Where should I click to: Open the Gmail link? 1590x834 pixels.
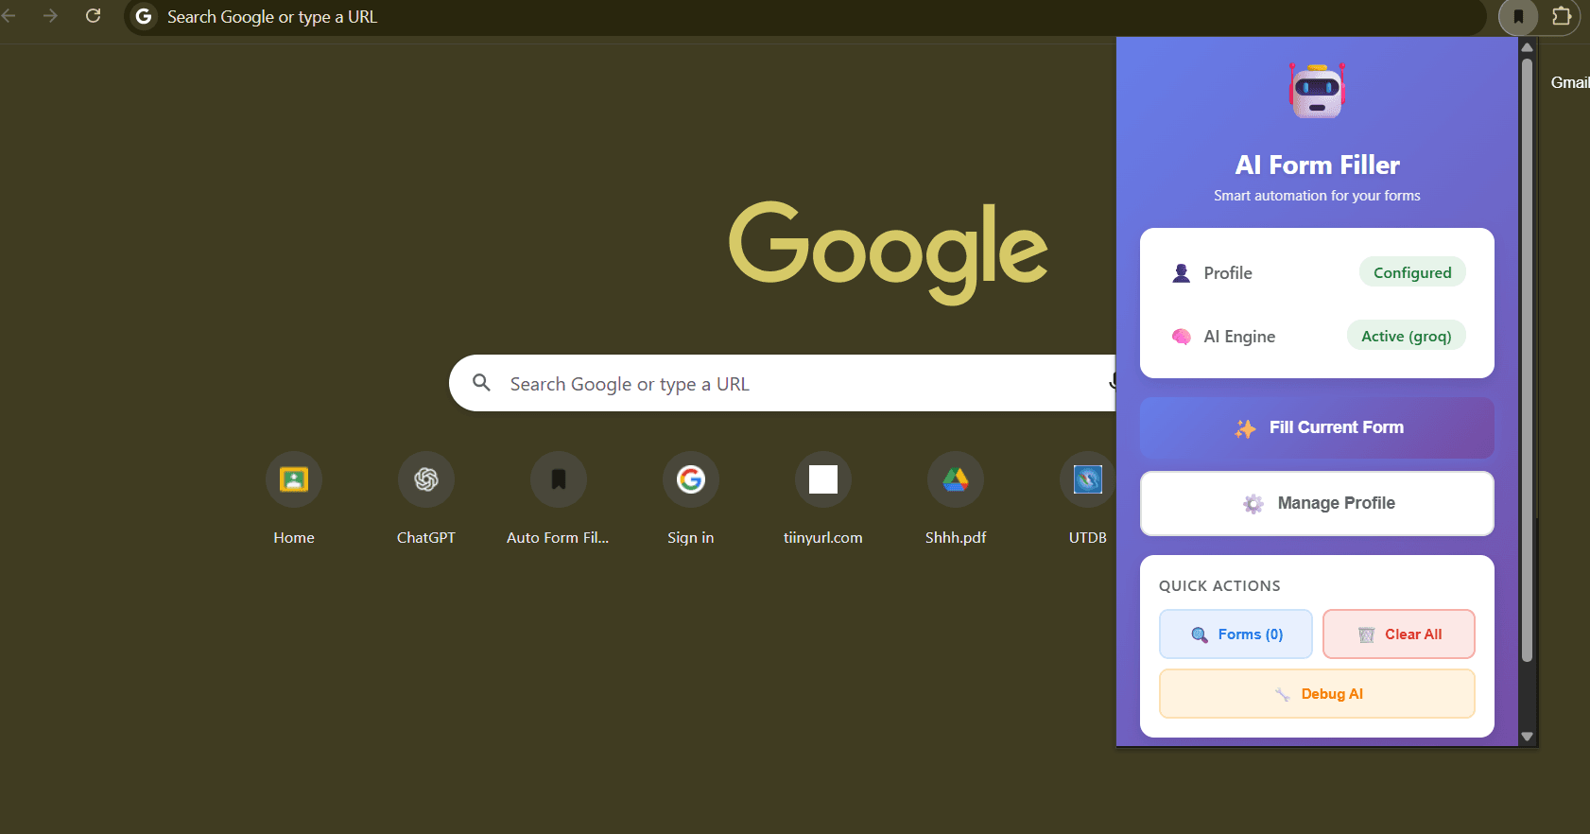tap(1569, 82)
